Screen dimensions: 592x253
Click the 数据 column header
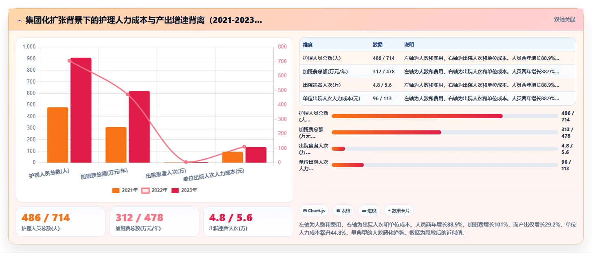click(378, 44)
